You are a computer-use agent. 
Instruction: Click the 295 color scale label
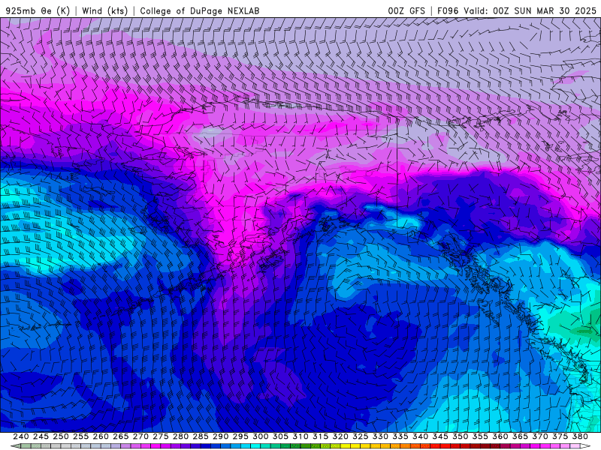pyautogui.click(x=240, y=436)
